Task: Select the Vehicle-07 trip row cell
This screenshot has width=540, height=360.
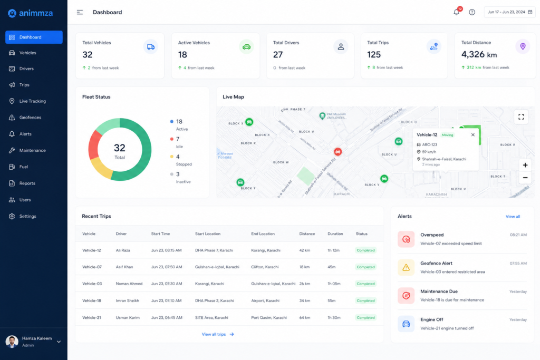Action: point(92,267)
